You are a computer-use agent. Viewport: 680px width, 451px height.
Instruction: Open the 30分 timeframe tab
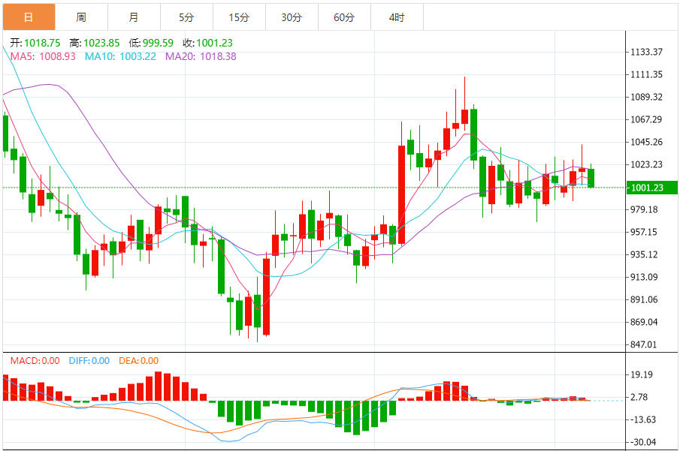(x=292, y=17)
